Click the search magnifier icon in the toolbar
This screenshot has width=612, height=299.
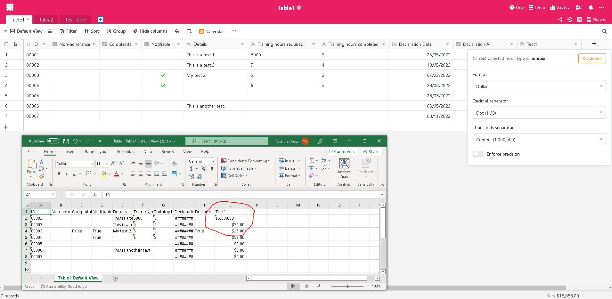[604, 31]
